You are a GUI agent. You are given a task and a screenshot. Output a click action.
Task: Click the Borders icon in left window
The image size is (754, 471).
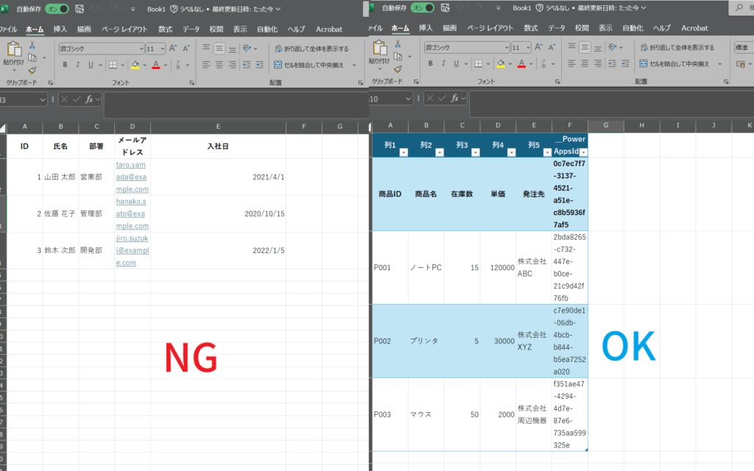(114, 65)
